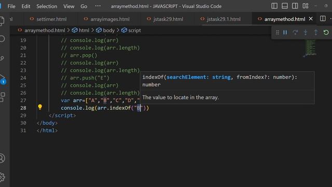
Task: Click the closing </body> tag
Action: 47,123
